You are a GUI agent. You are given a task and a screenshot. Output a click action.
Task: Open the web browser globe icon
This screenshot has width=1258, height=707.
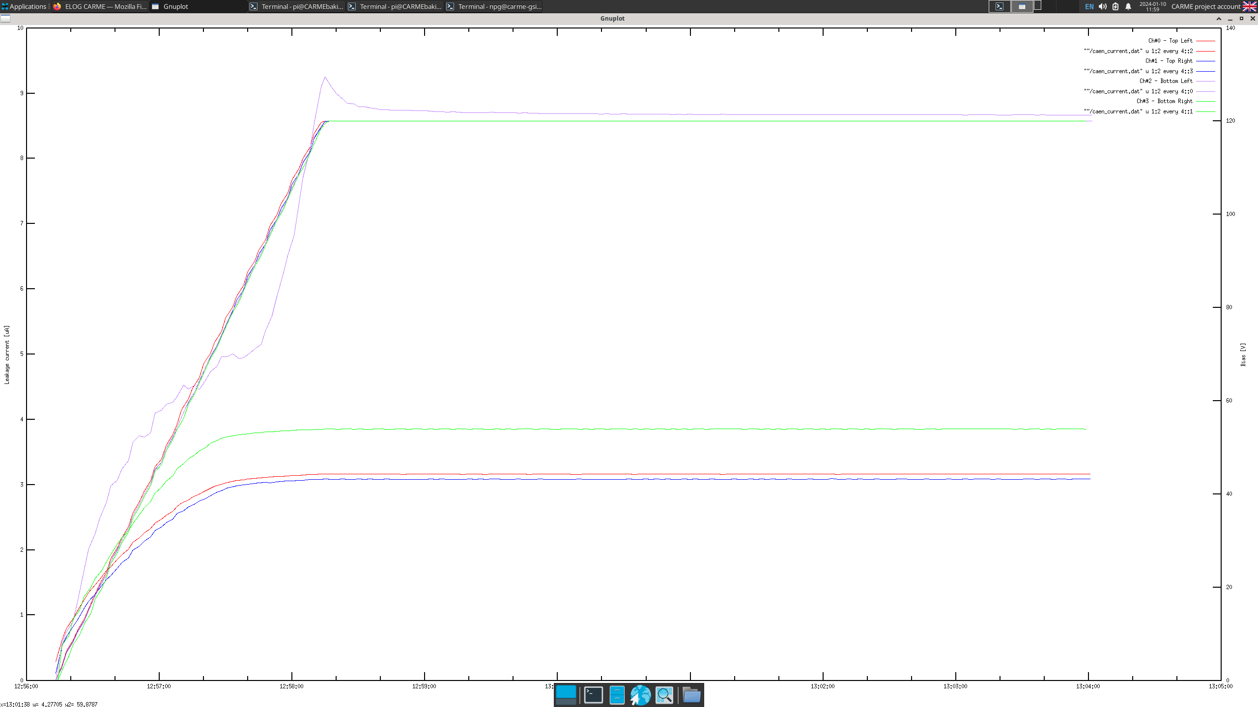point(640,695)
